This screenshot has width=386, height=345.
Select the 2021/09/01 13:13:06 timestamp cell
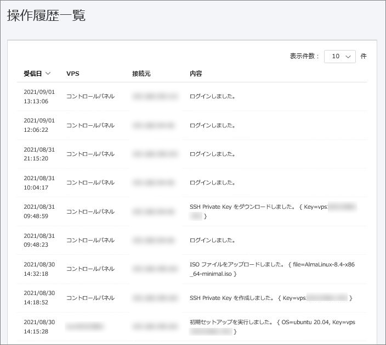coord(39,97)
